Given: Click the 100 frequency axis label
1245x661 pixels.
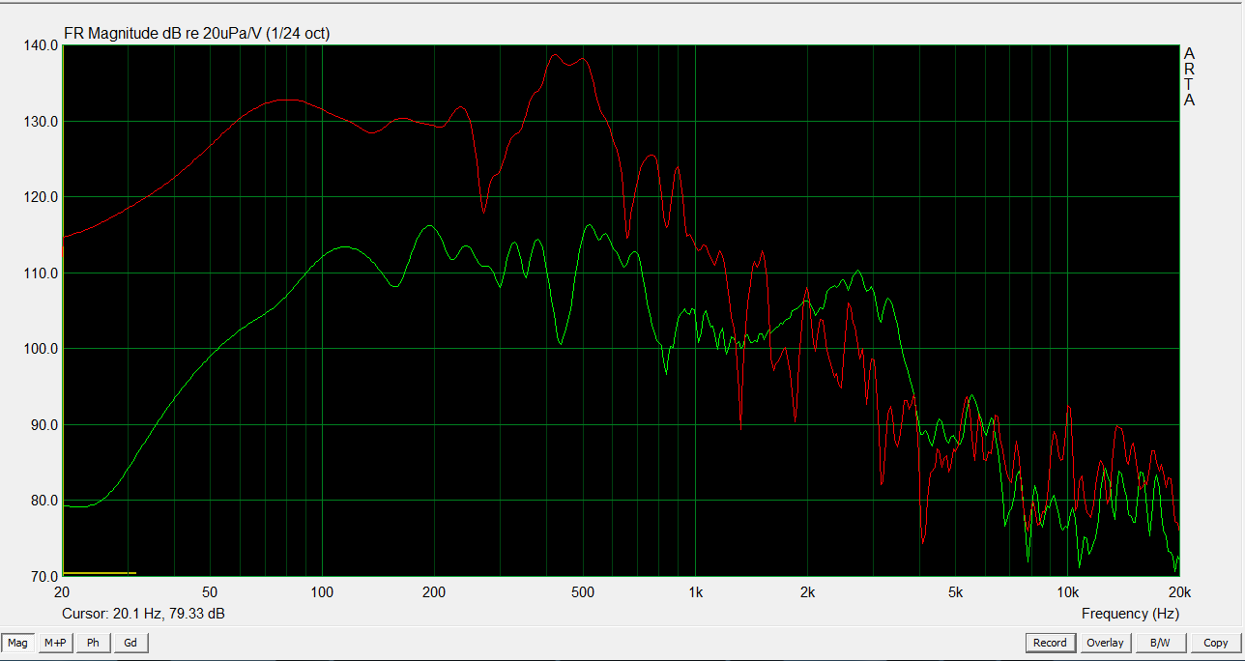Looking at the screenshot, I should pyautogui.click(x=321, y=591).
